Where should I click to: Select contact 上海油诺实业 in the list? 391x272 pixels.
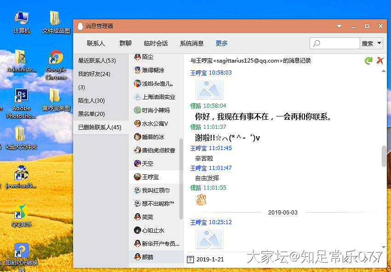point(158,97)
